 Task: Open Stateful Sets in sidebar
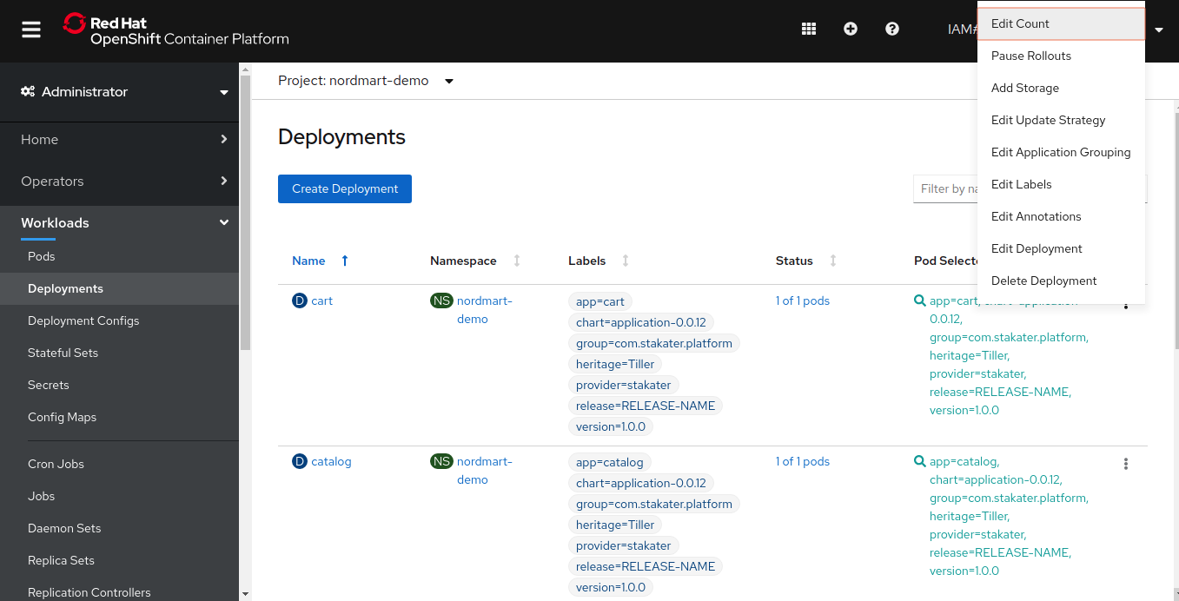[x=119, y=353]
